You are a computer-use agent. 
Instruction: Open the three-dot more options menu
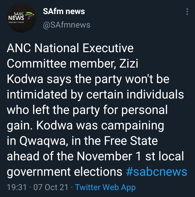tap(187, 12)
